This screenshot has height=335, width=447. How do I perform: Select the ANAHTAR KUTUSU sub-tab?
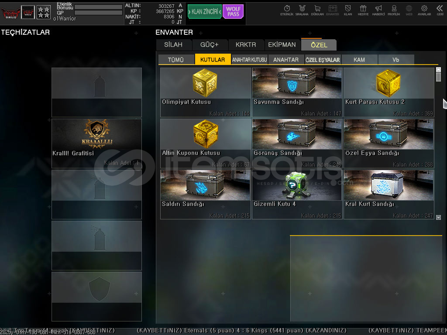[x=249, y=59]
